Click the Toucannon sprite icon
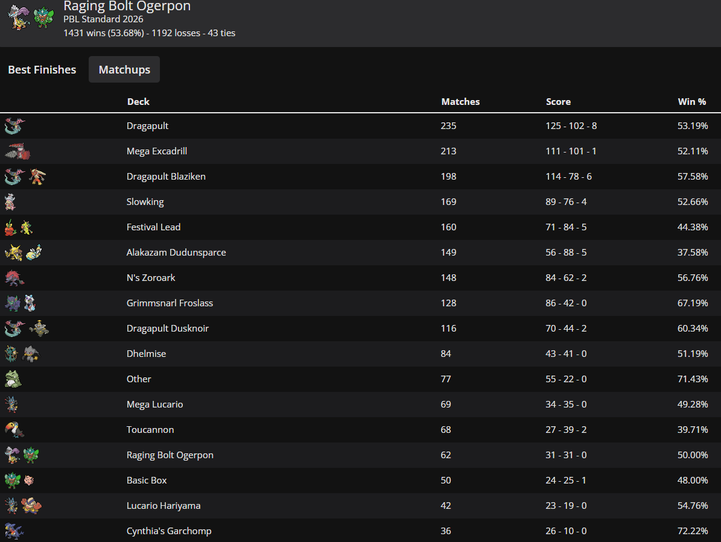Screen dimensions: 721x542 coord(14,430)
